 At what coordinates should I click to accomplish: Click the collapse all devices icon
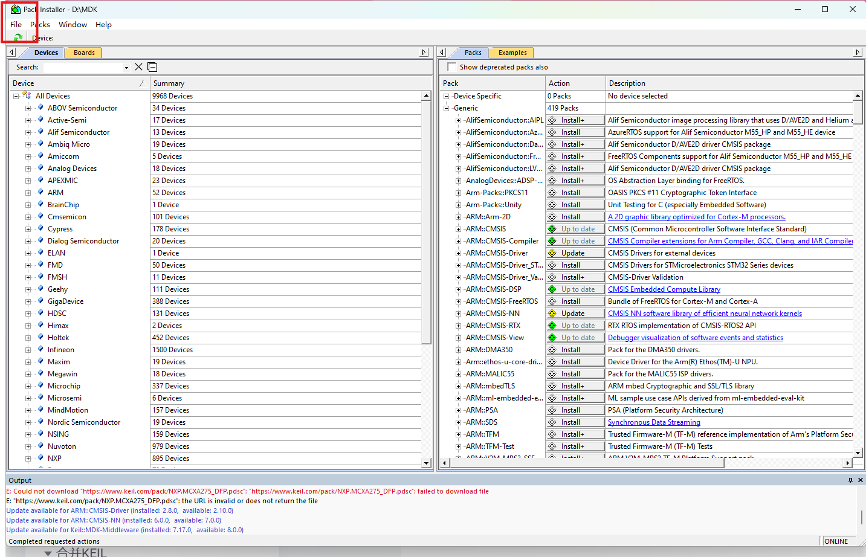[x=152, y=67]
